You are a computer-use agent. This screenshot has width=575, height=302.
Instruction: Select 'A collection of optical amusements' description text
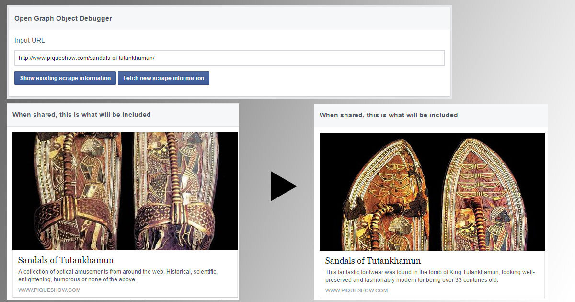pyautogui.click(x=118, y=276)
